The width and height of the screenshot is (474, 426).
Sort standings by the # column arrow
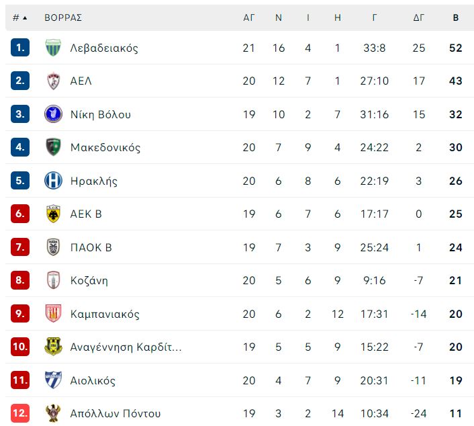(20, 17)
